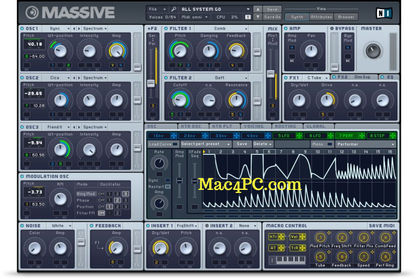Toggle Filter 1 power button
The image size is (418, 279).
pyautogui.click(x=166, y=28)
